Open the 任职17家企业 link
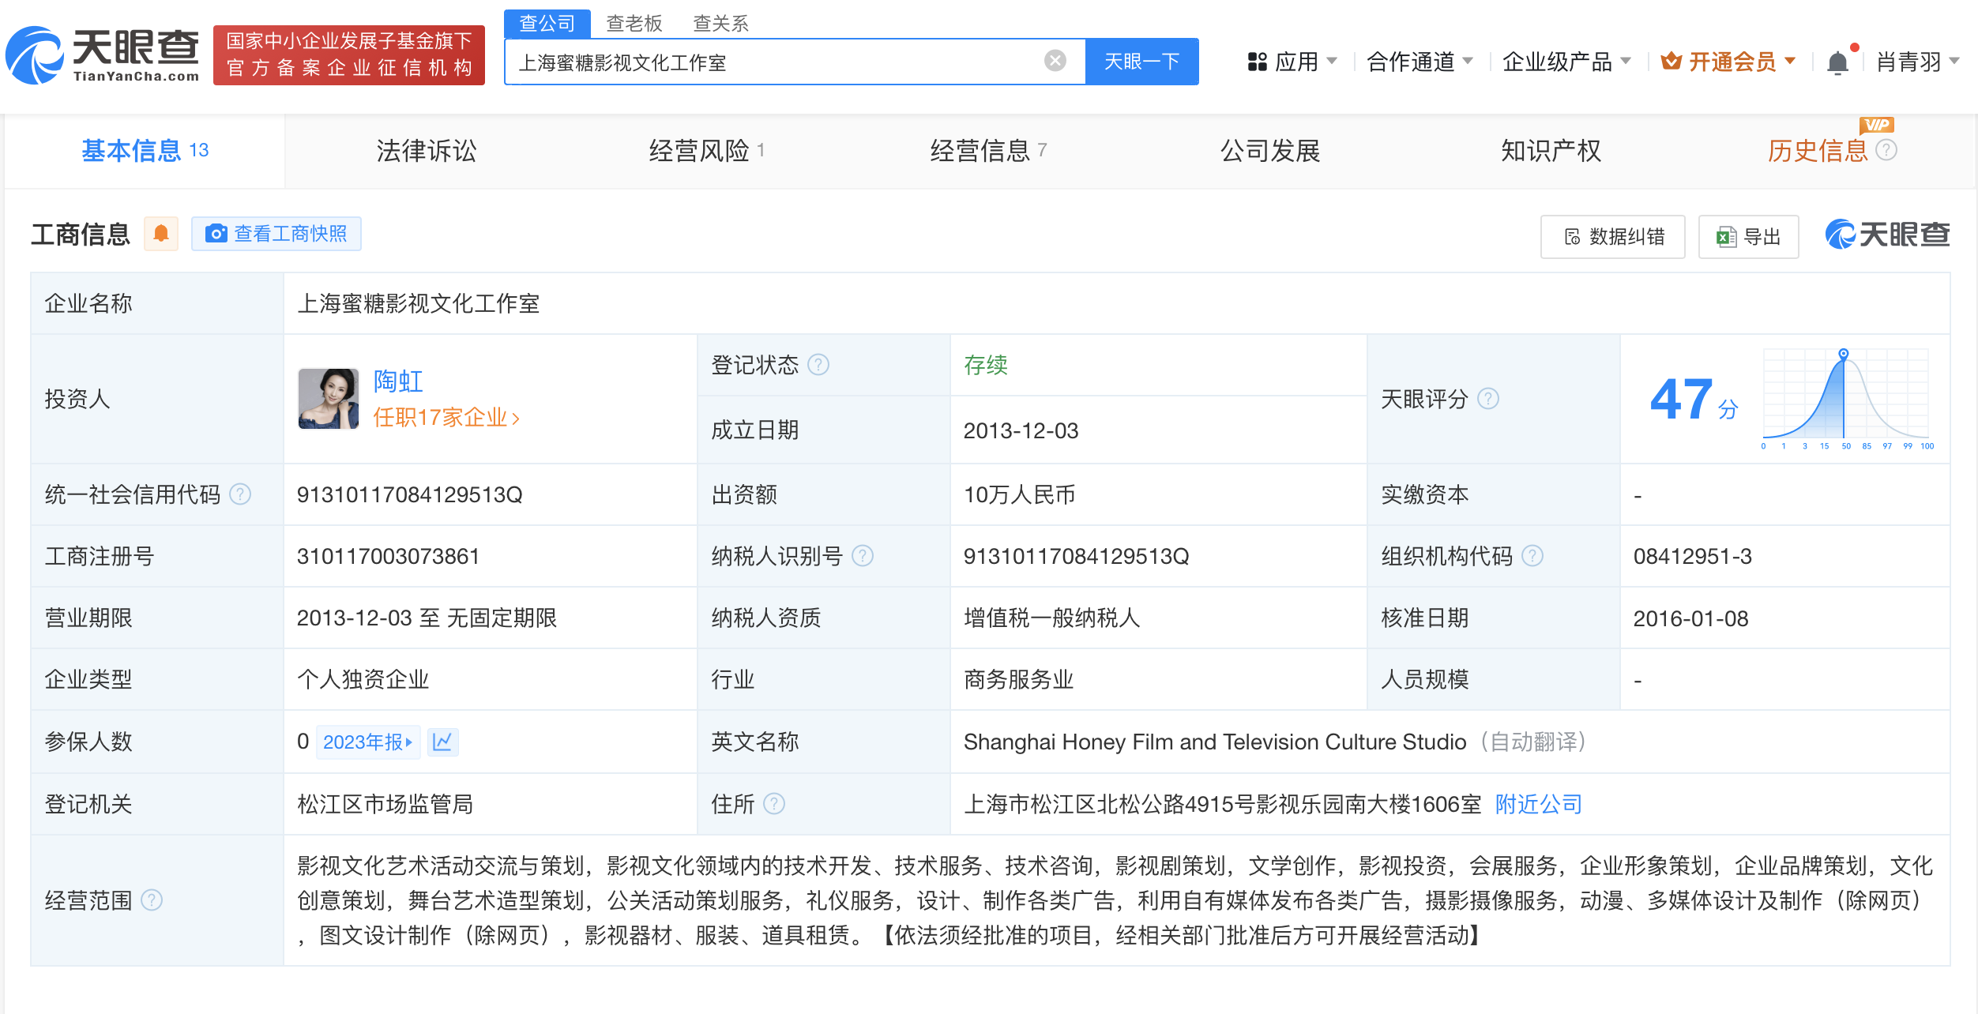 [446, 417]
